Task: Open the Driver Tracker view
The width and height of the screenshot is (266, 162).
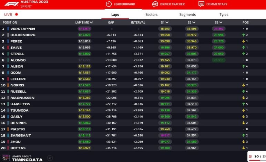Action: coord(172,4)
